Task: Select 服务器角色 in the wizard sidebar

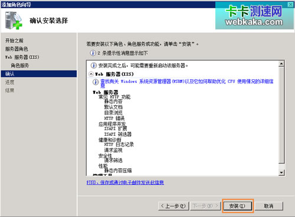Action: click(x=17, y=49)
